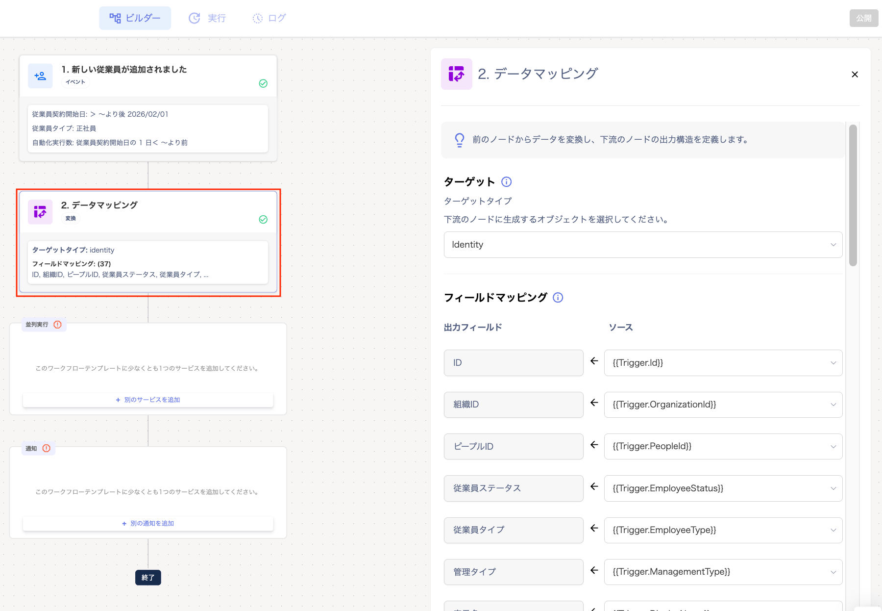882x611 pixels.
Task: Click the 変換 tag on node 2
Action: tap(71, 218)
